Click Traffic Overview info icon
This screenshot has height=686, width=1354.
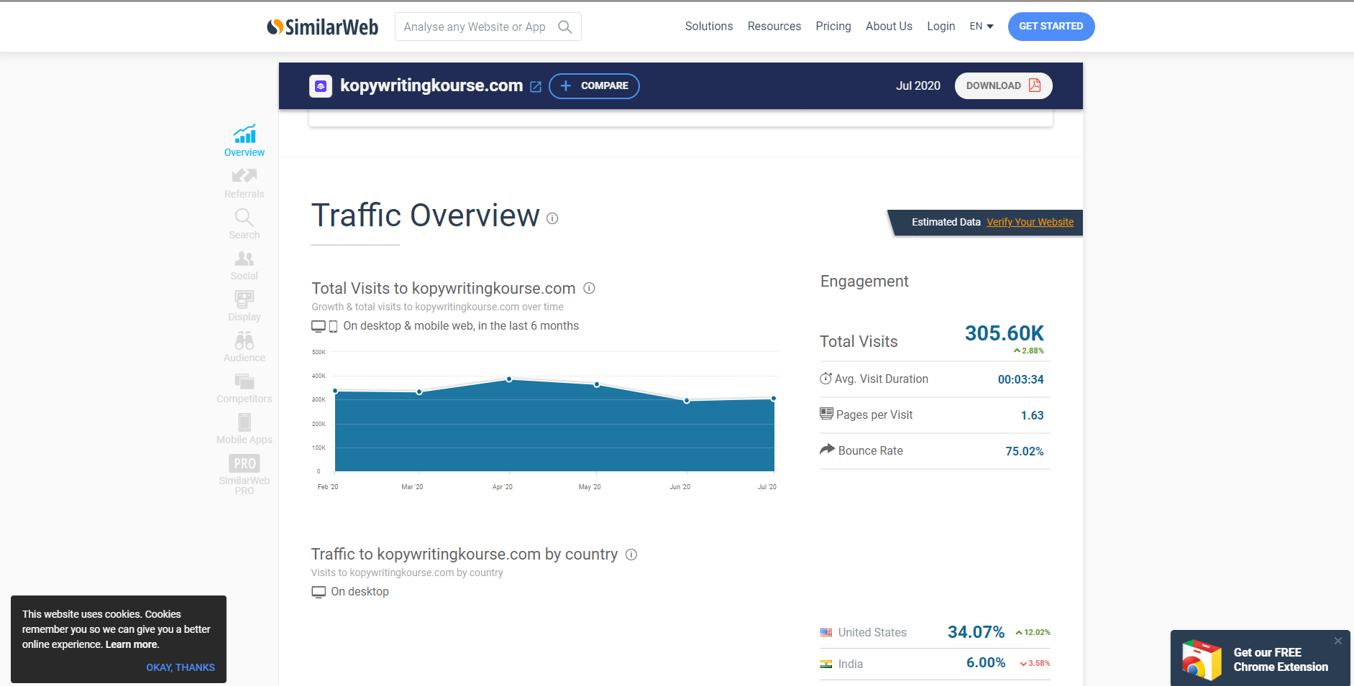tap(552, 218)
